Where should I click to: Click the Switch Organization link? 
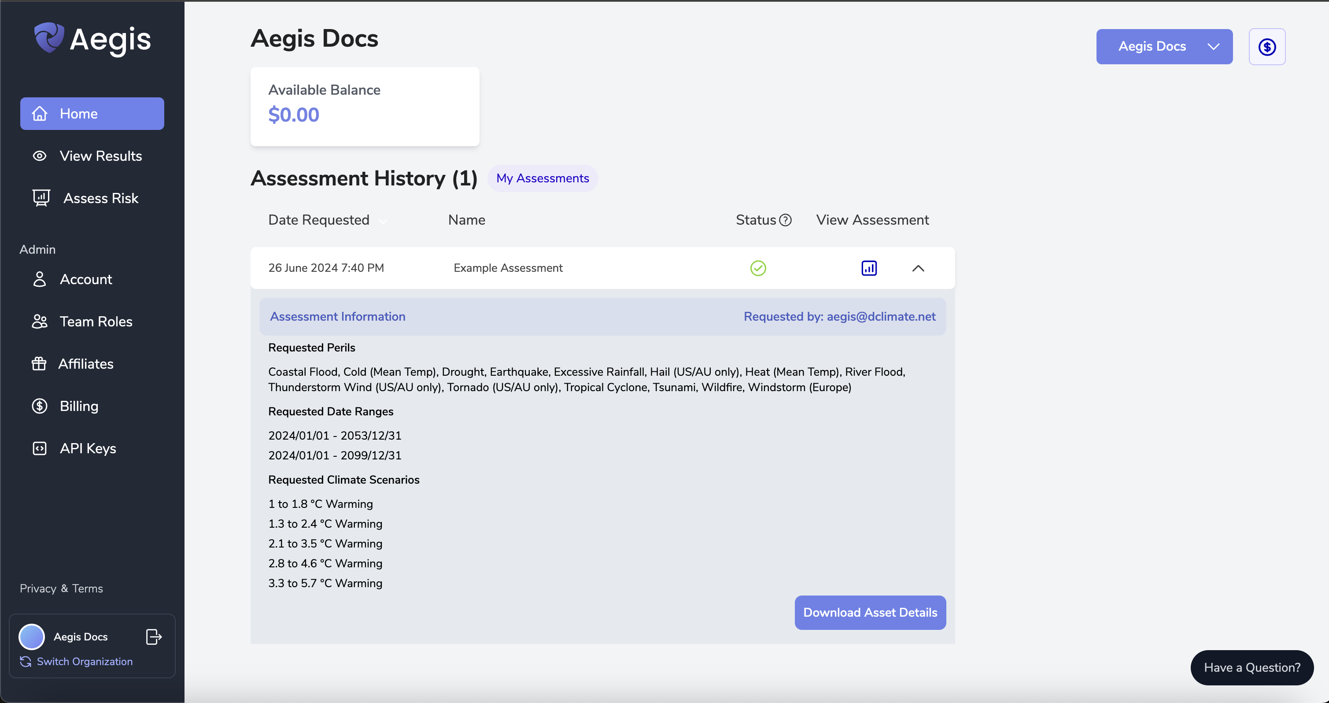tap(85, 661)
